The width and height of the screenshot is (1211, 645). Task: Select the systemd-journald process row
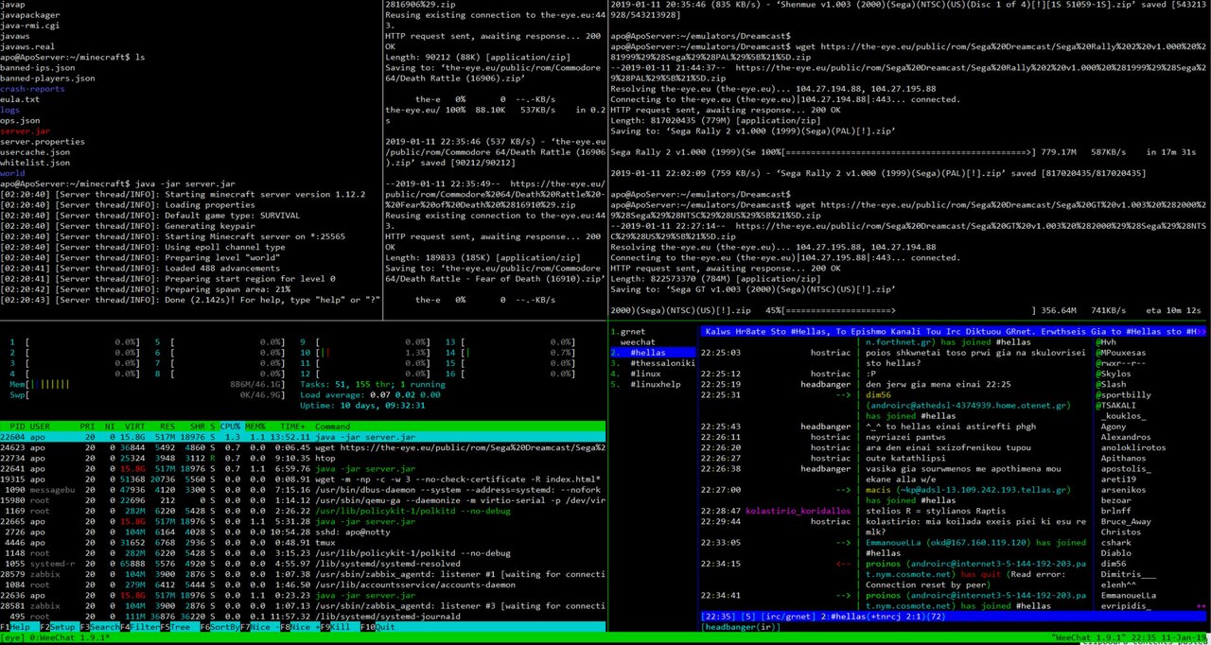pyautogui.click(x=303, y=616)
